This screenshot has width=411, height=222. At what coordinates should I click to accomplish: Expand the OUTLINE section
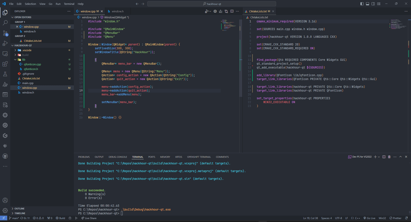[20, 209]
